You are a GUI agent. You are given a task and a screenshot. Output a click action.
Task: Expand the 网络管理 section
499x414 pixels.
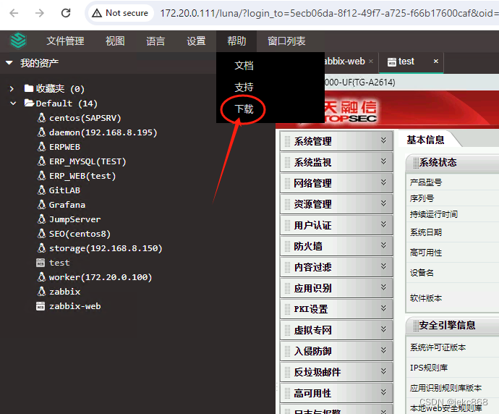[x=336, y=183]
